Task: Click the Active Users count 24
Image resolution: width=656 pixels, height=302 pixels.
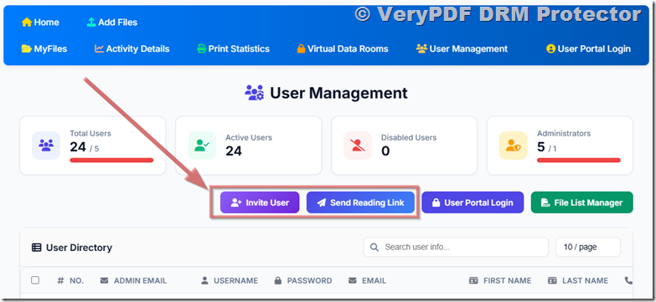Action: tap(234, 151)
